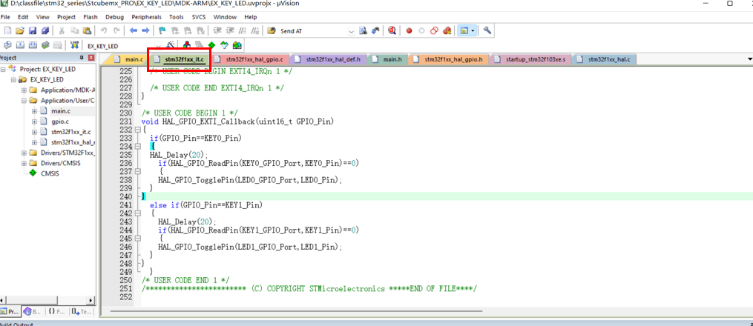753x326 pixels.
Task: Close the Project panel
Action: coord(91,58)
